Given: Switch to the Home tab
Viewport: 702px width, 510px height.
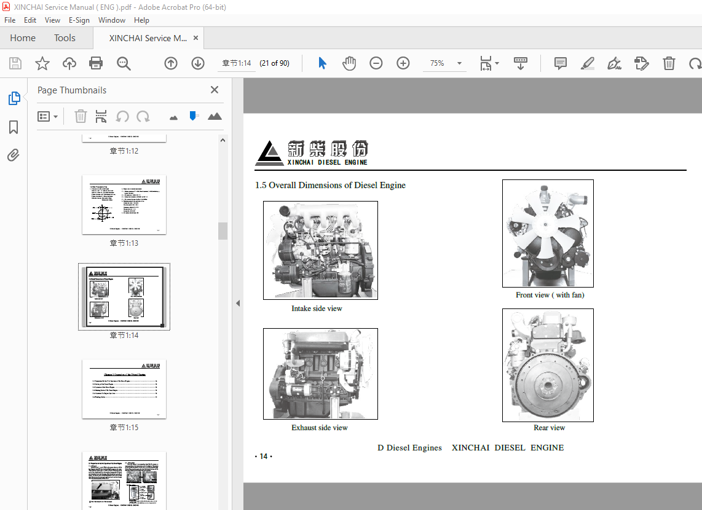Looking at the screenshot, I should click(x=23, y=38).
